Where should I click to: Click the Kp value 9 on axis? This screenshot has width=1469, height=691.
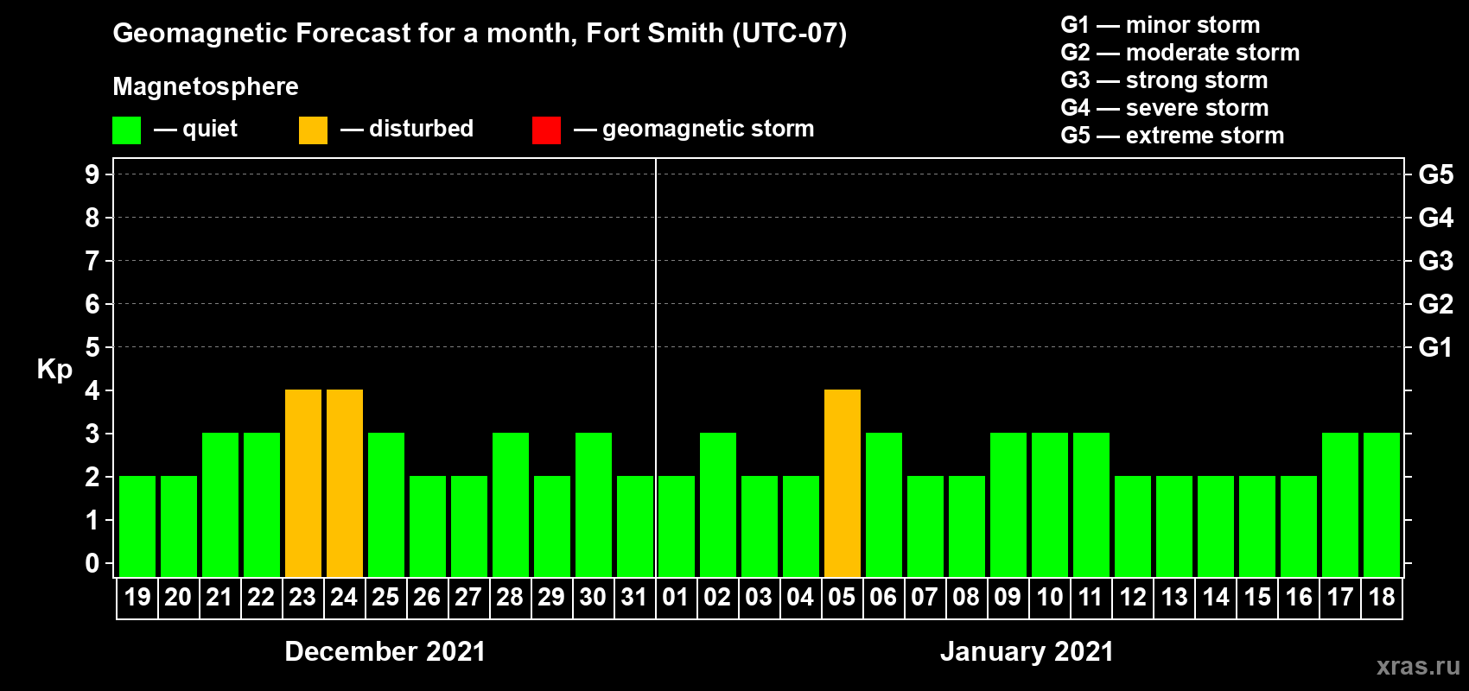pyautogui.click(x=92, y=174)
